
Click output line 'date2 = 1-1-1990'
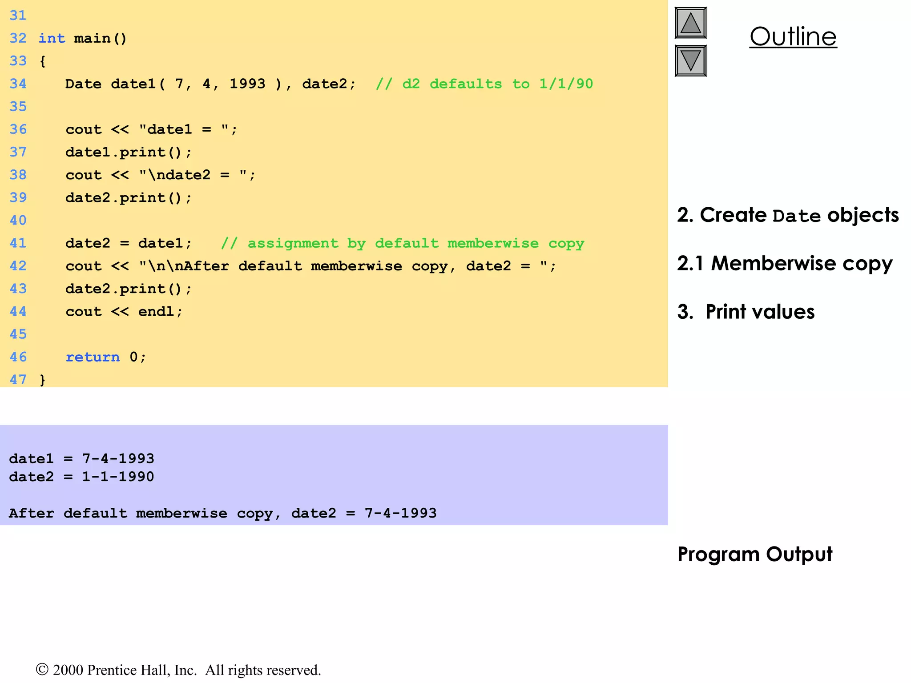(81, 477)
